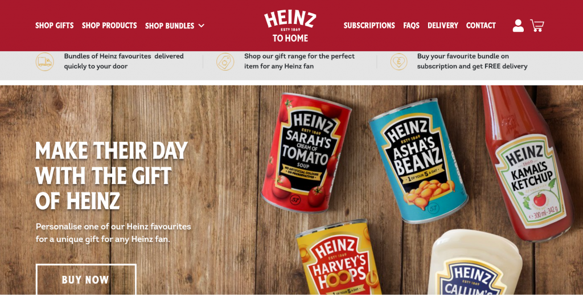This screenshot has width=583, height=295.
Task: Open the shopping cart icon
Action: click(x=537, y=25)
